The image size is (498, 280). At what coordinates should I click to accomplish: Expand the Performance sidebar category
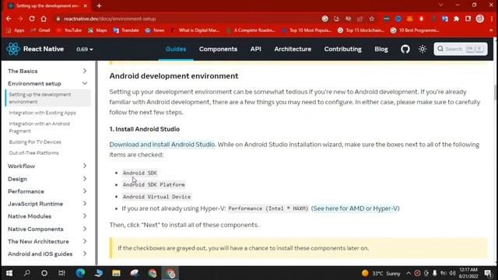[x=47, y=191]
